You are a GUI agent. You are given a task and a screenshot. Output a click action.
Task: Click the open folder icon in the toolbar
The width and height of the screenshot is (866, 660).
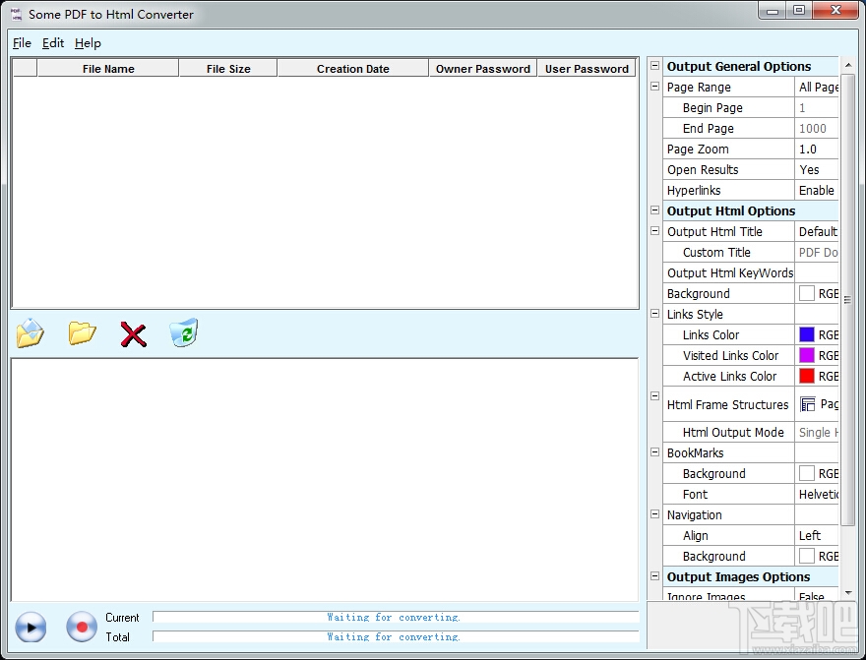pos(82,333)
